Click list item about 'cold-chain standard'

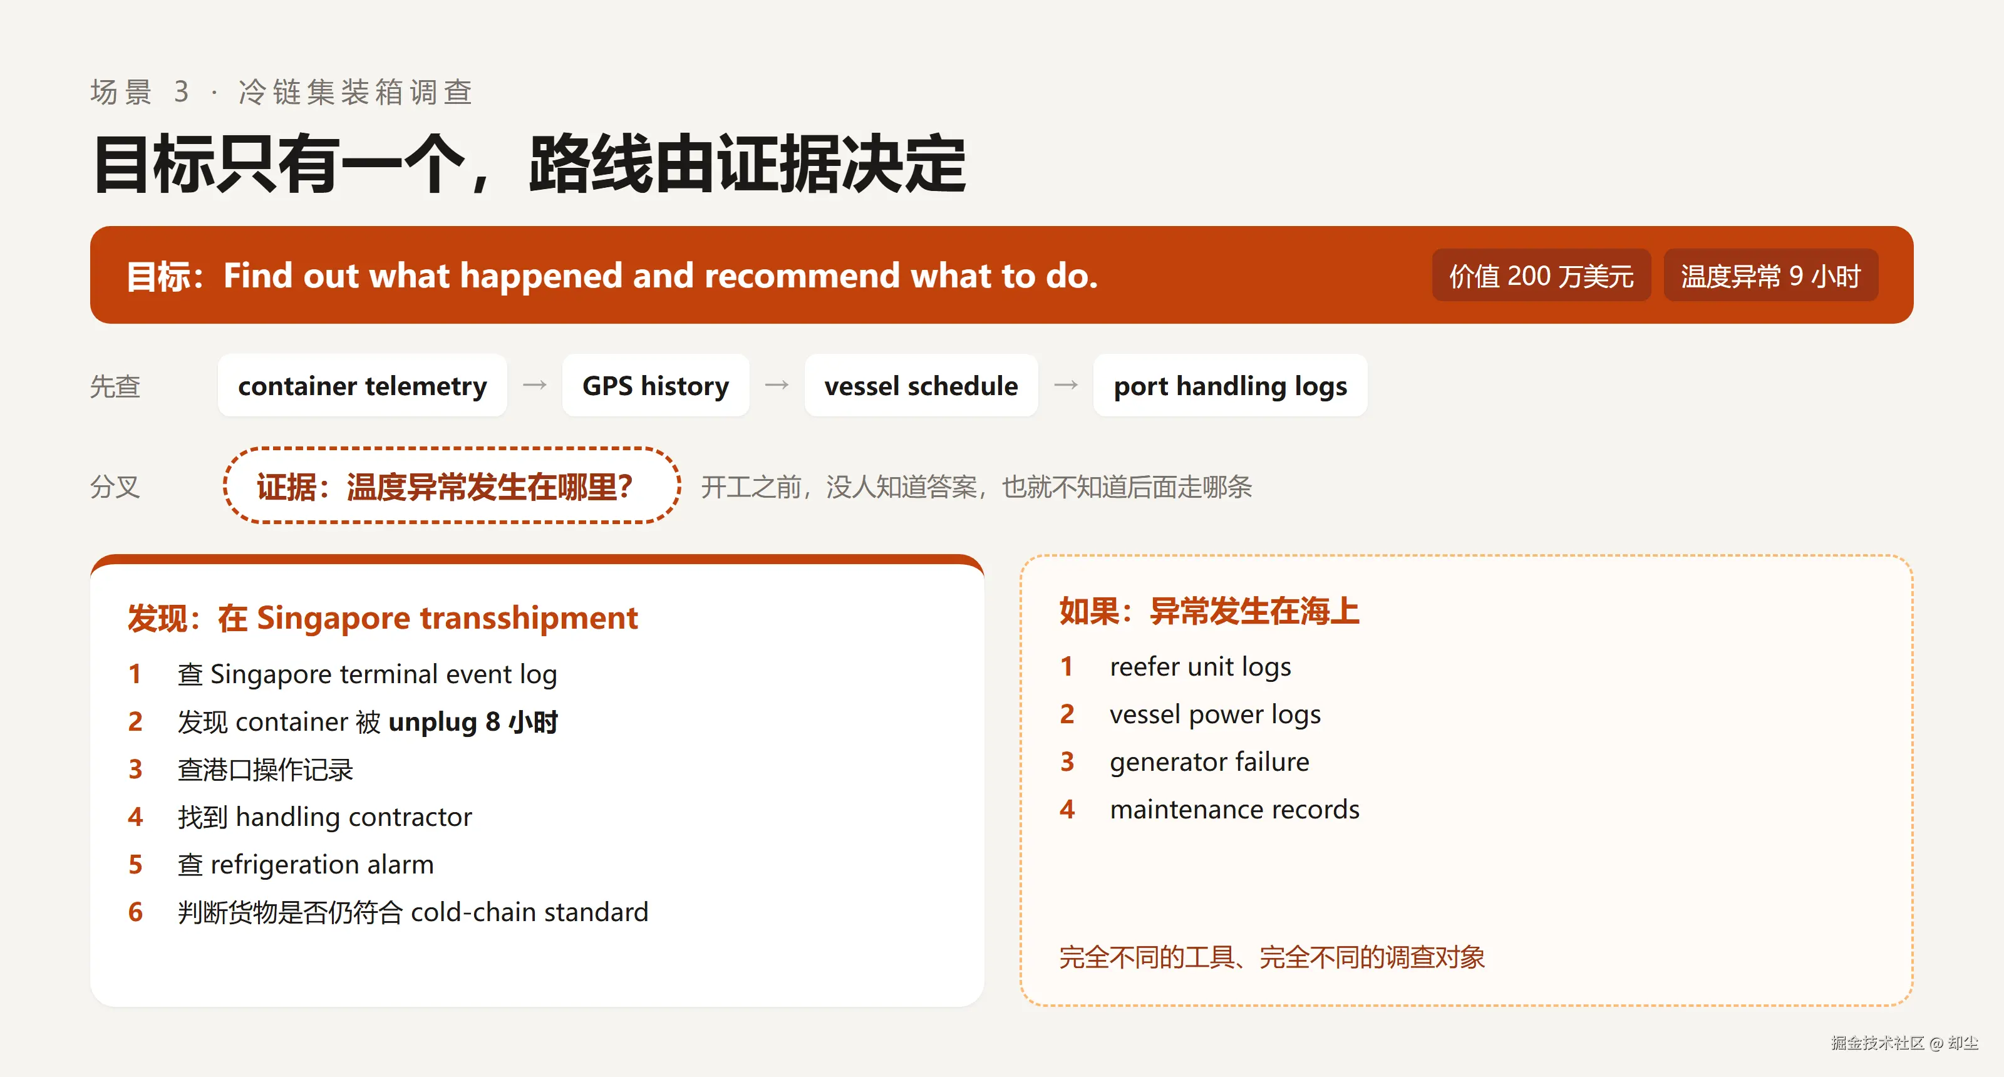[413, 912]
